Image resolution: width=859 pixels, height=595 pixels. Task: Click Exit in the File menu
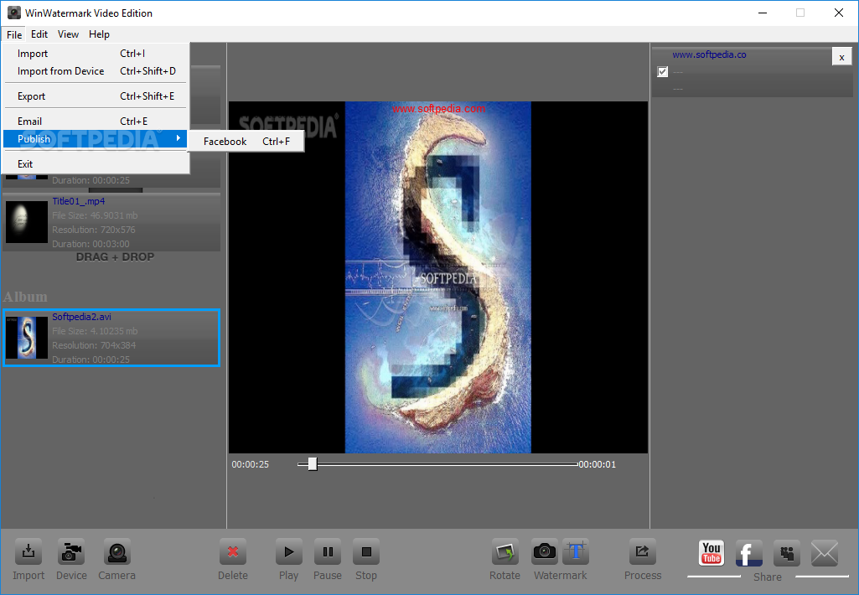click(x=96, y=163)
